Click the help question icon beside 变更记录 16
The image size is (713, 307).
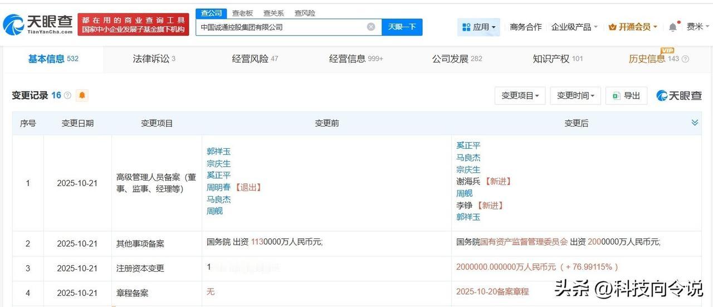pos(67,95)
